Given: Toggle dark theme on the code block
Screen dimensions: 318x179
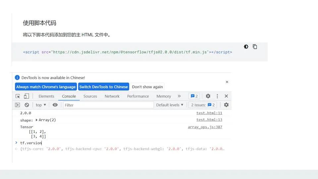Looking at the screenshot, I should pyautogui.click(x=246, y=47).
